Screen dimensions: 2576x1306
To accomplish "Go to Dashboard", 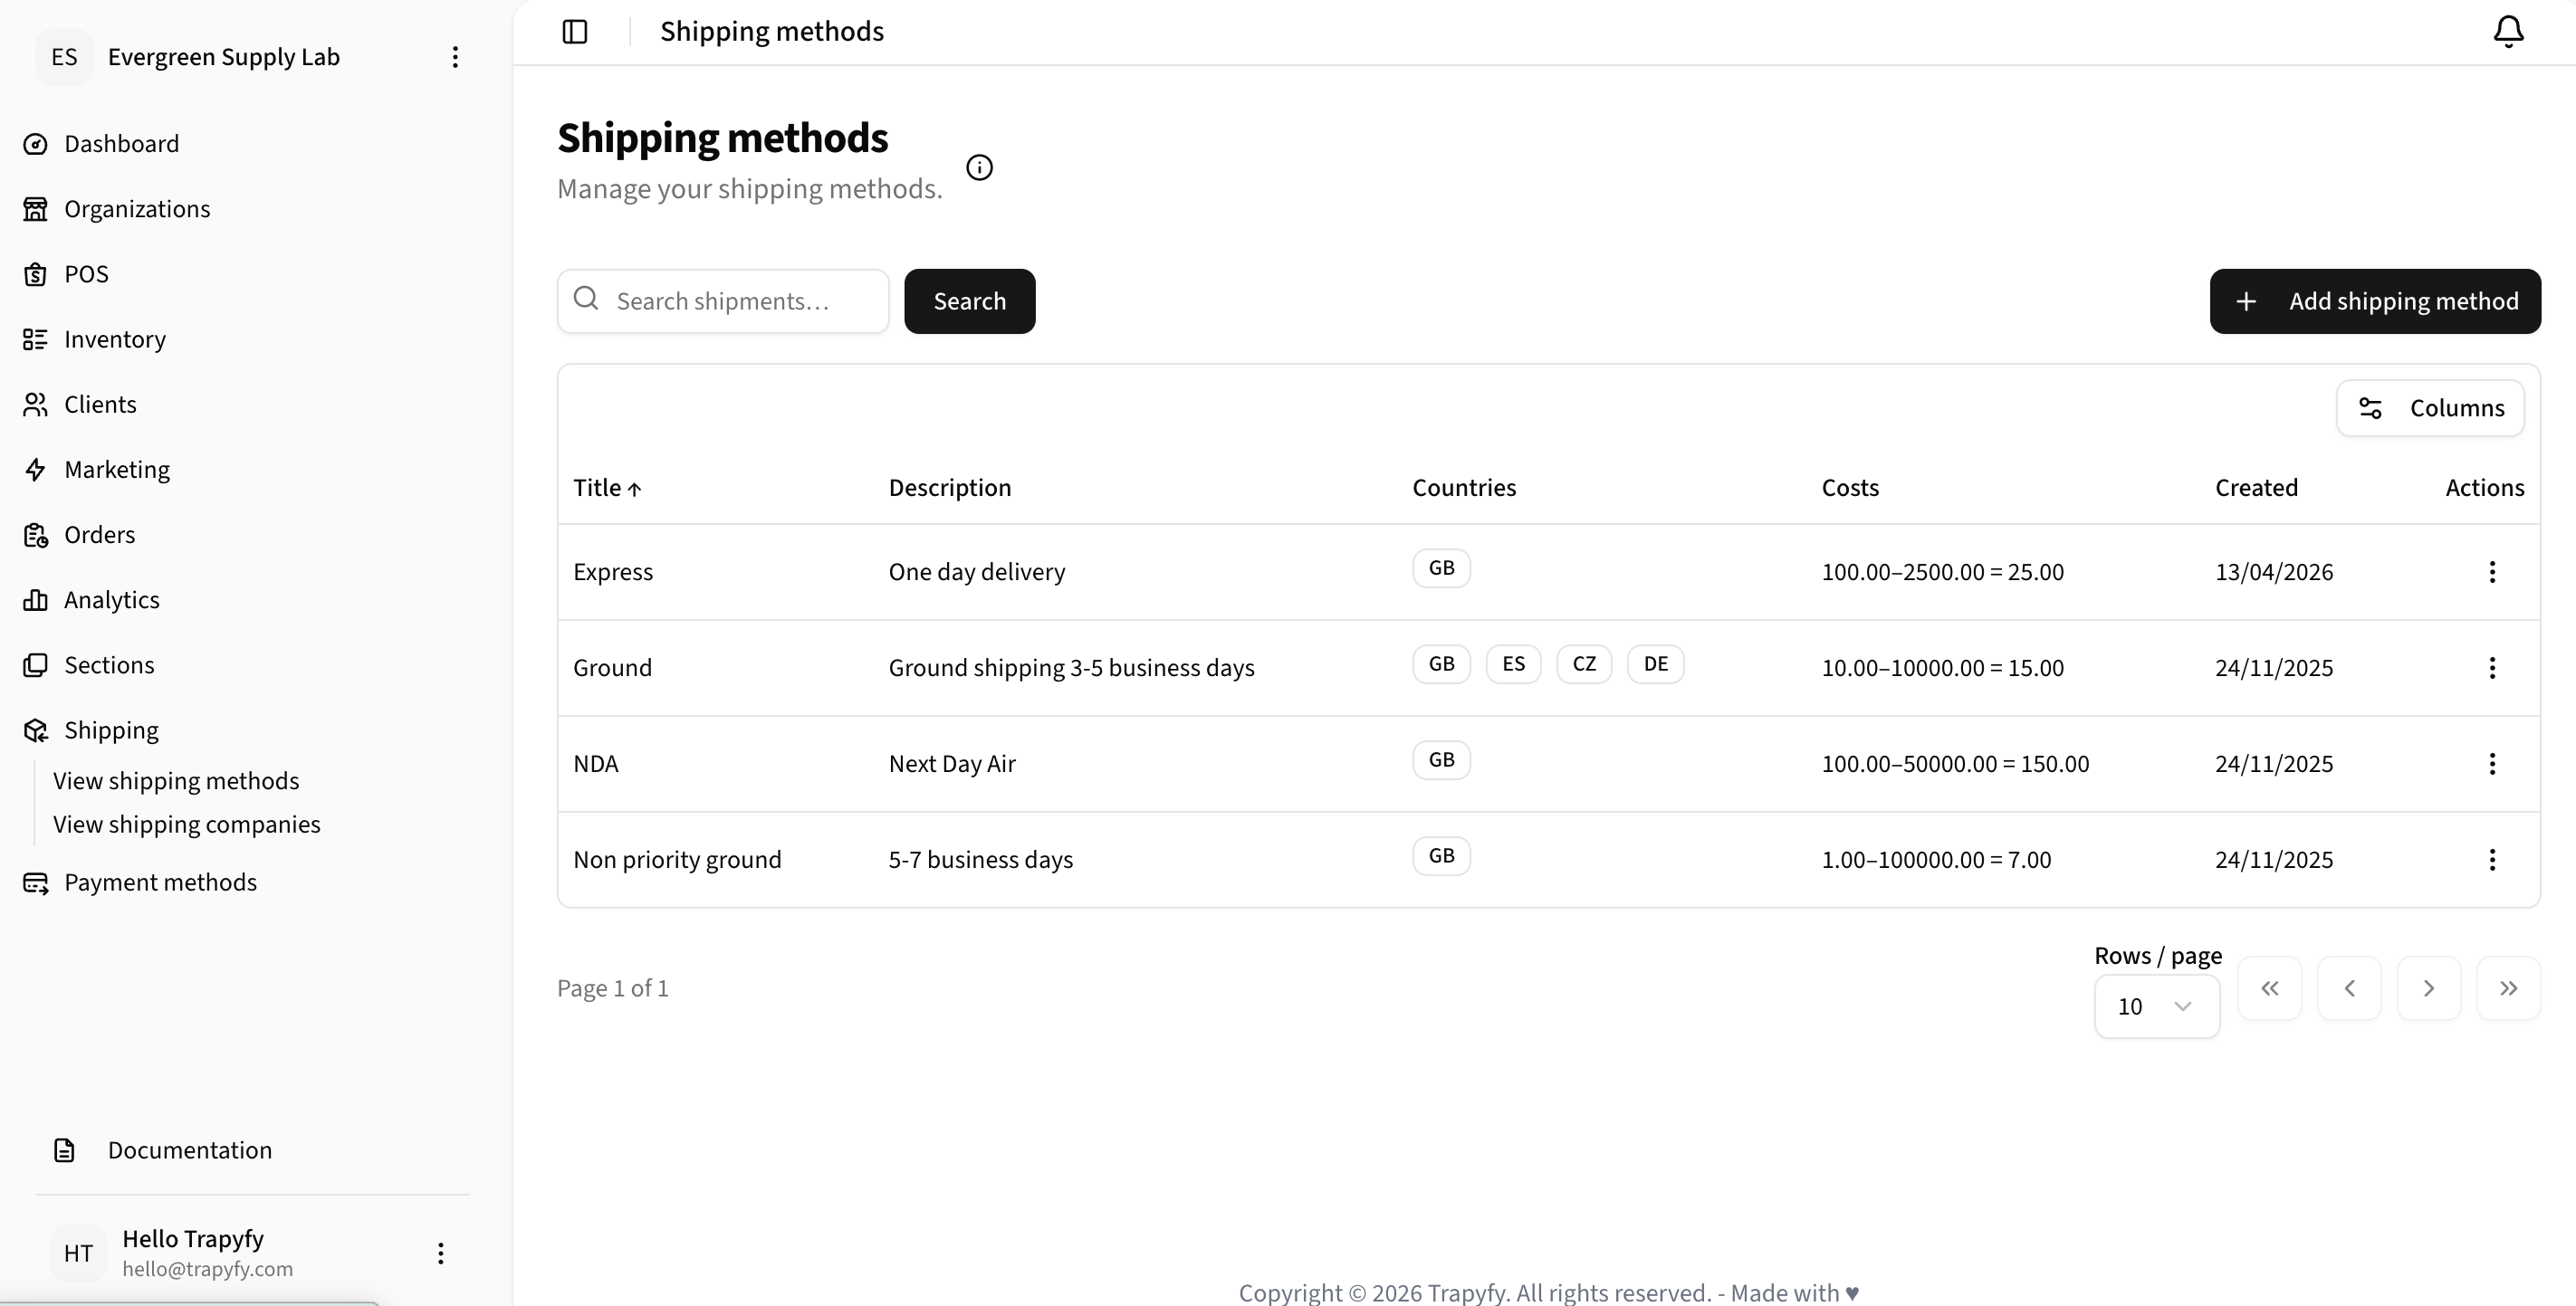I will pyautogui.click(x=121, y=144).
